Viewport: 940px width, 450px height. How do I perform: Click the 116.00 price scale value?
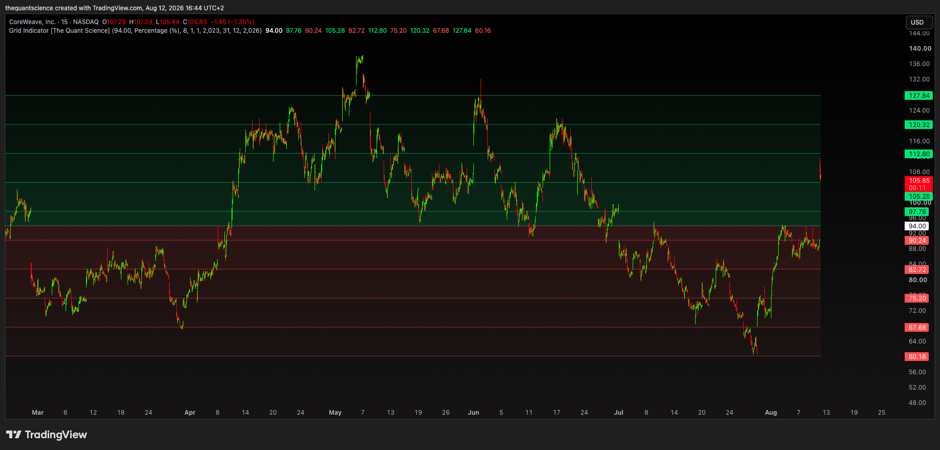click(919, 141)
